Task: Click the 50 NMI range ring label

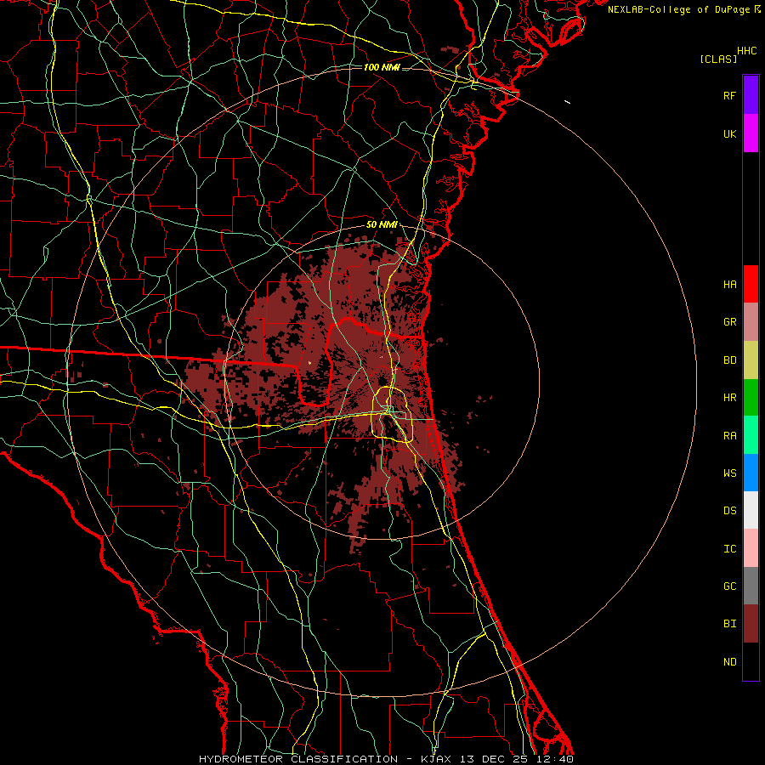Action: [382, 224]
